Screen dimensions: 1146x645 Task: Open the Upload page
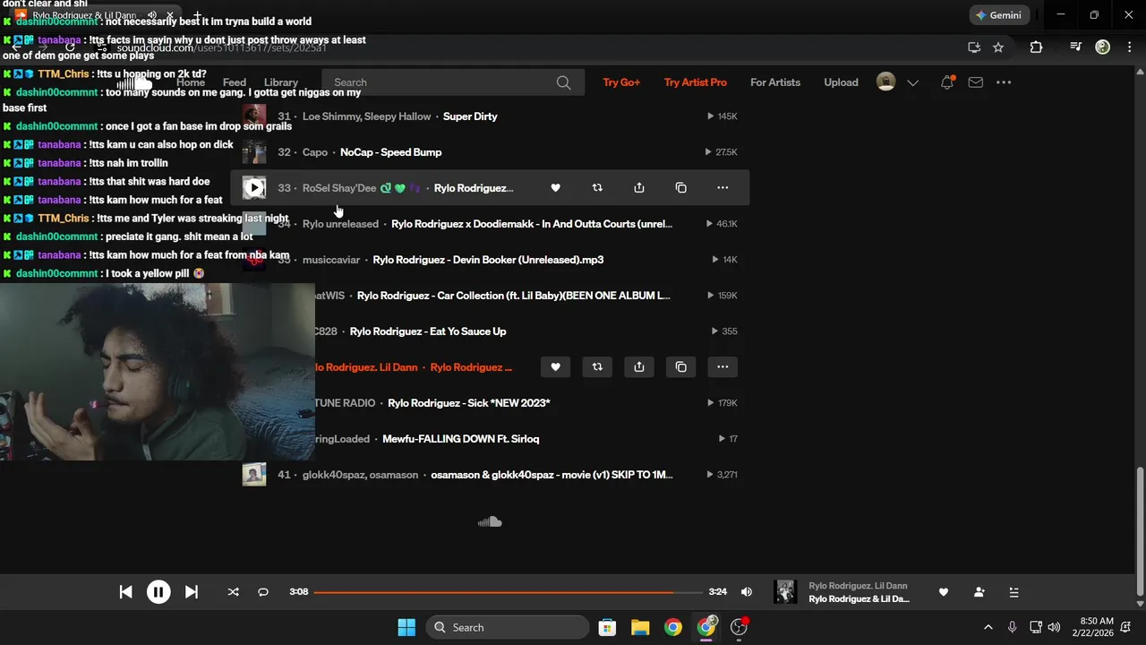point(841,82)
